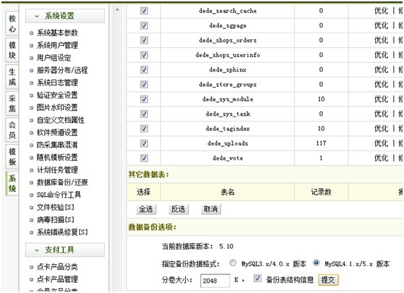Open the 会员 vertical tab
The width and height of the screenshot is (404, 293).
click(x=12, y=130)
